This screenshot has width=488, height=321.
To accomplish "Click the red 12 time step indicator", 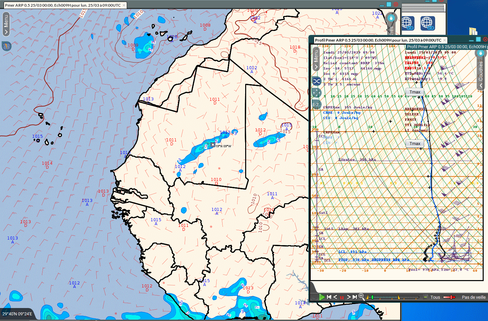I will pos(342,298).
